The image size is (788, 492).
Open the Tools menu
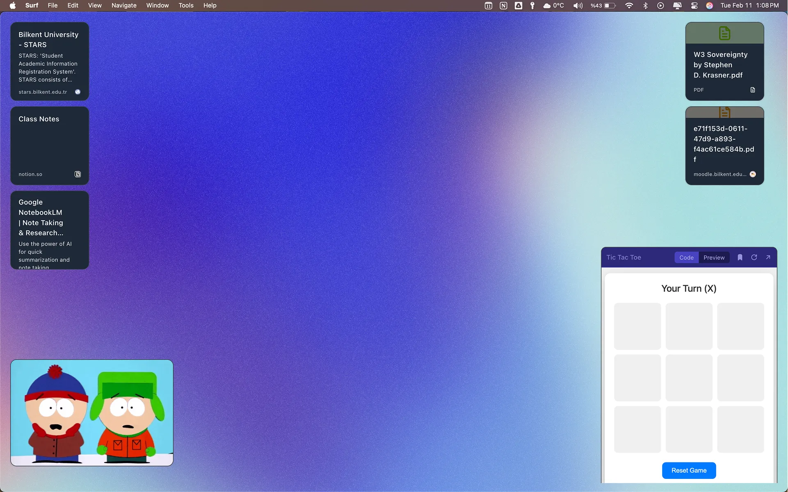point(186,5)
